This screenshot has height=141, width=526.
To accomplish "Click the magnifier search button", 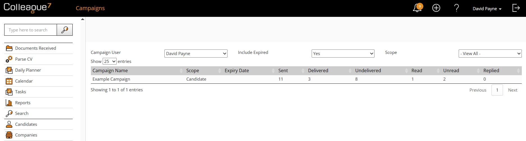I will [65, 30].
